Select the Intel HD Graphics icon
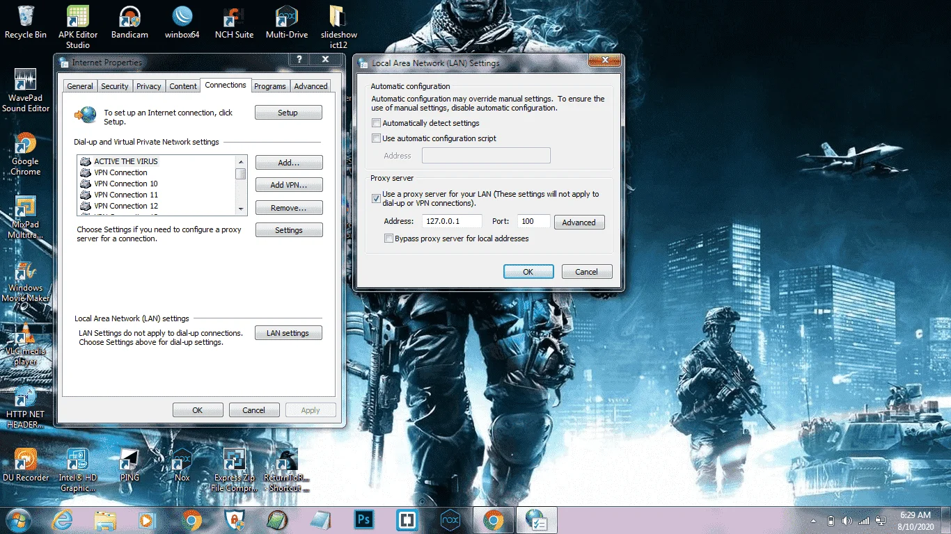This screenshot has width=951, height=534. tap(78, 470)
